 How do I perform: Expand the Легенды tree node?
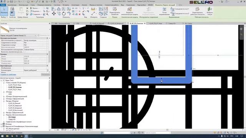(x=2, y=124)
